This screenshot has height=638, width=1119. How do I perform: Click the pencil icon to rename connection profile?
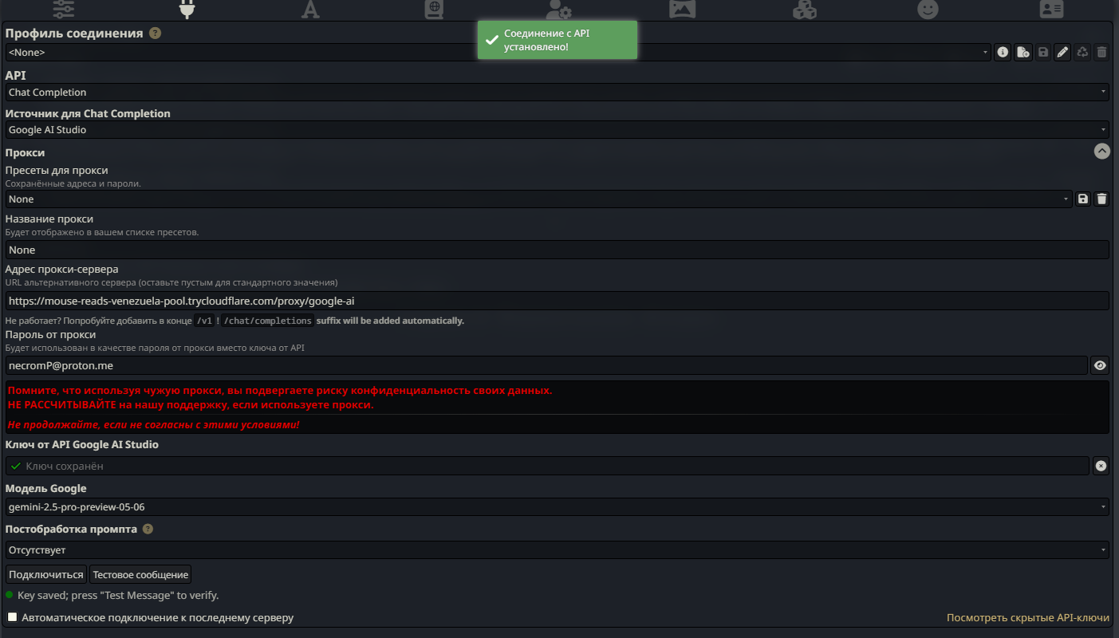pyautogui.click(x=1062, y=53)
